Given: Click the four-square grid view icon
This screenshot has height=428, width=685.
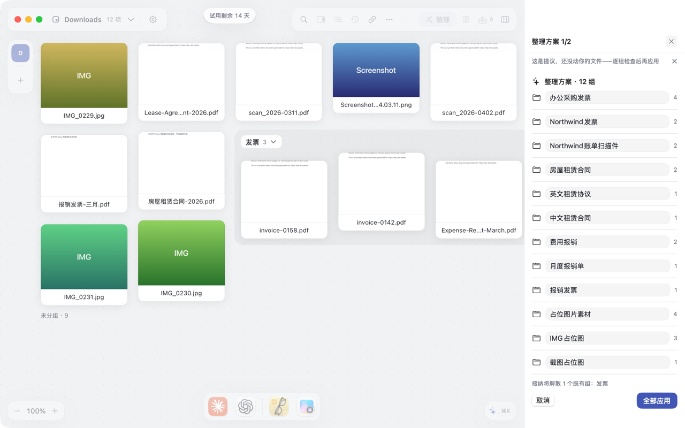Looking at the screenshot, I should point(466,20).
